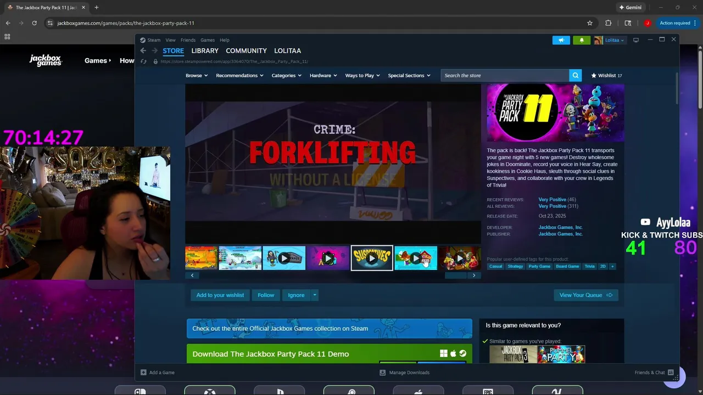Open the Friends menu in Steam

point(188,40)
